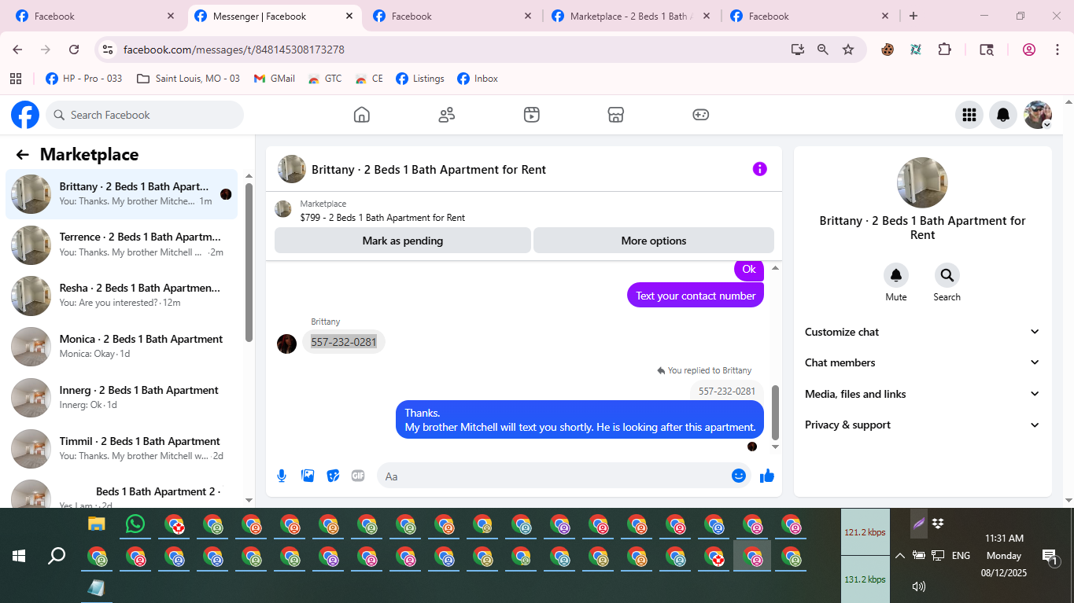Open File Explorer from the taskbar
Viewport: 1074px width, 603px height.
click(x=97, y=524)
